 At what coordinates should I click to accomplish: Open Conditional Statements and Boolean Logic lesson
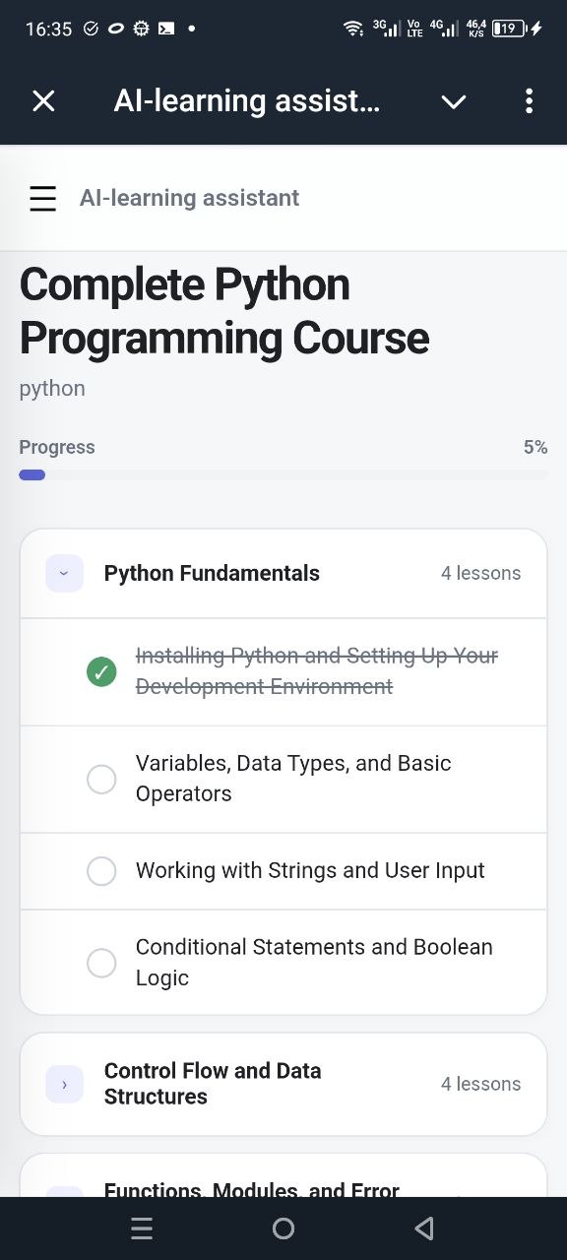(314, 963)
